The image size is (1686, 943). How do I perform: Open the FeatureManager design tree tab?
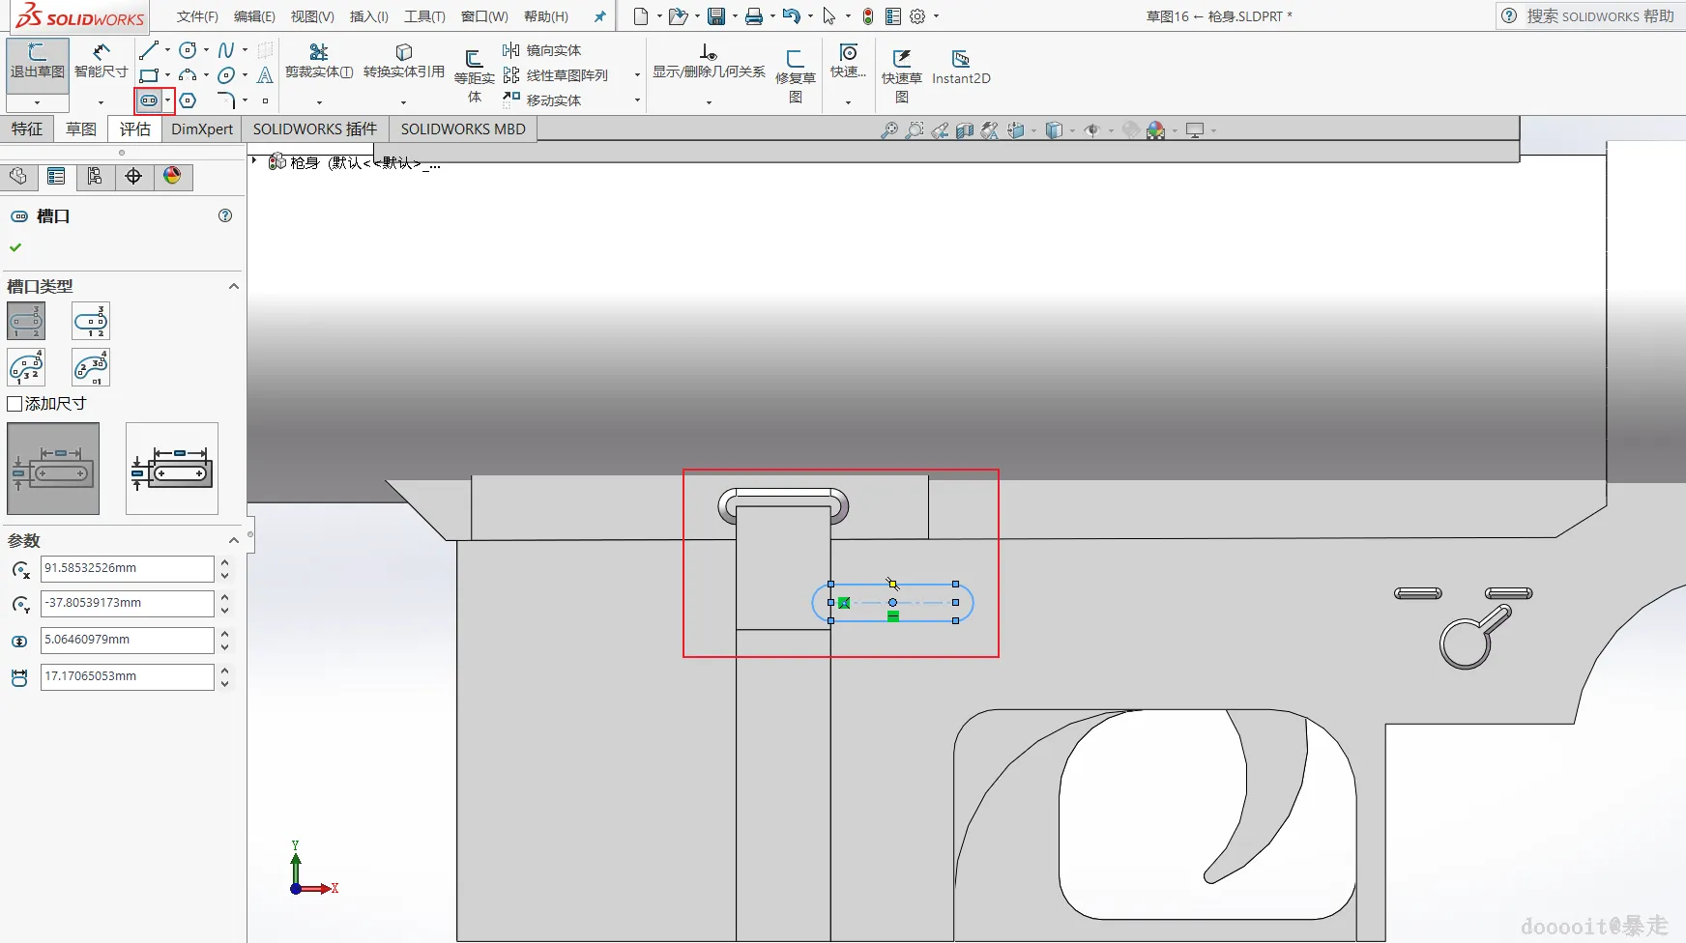point(18,176)
